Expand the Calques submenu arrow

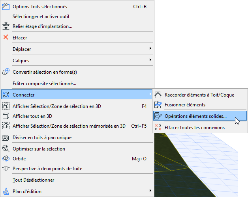coord(150,59)
